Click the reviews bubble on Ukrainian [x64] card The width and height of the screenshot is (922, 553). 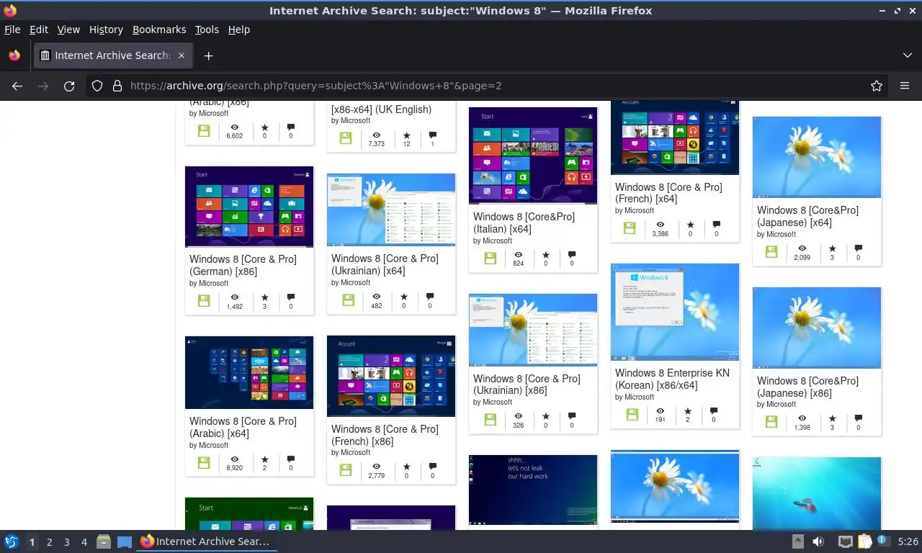pos(430,296)
